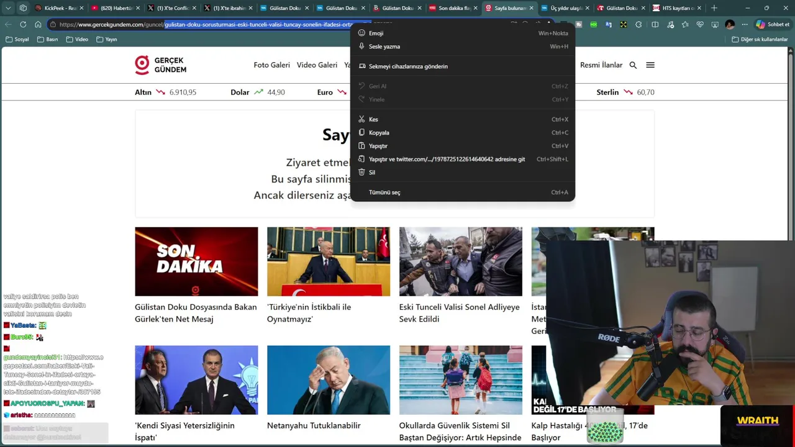
Task: Open the Video Galeri link
Action: coord(317,65)
